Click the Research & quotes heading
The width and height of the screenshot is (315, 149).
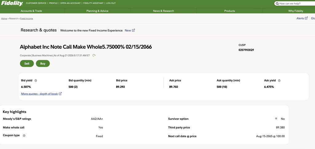point(38,30)
